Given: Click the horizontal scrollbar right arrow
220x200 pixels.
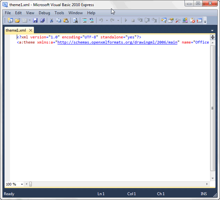Looking at the screenshot, I should pos(207,184).
